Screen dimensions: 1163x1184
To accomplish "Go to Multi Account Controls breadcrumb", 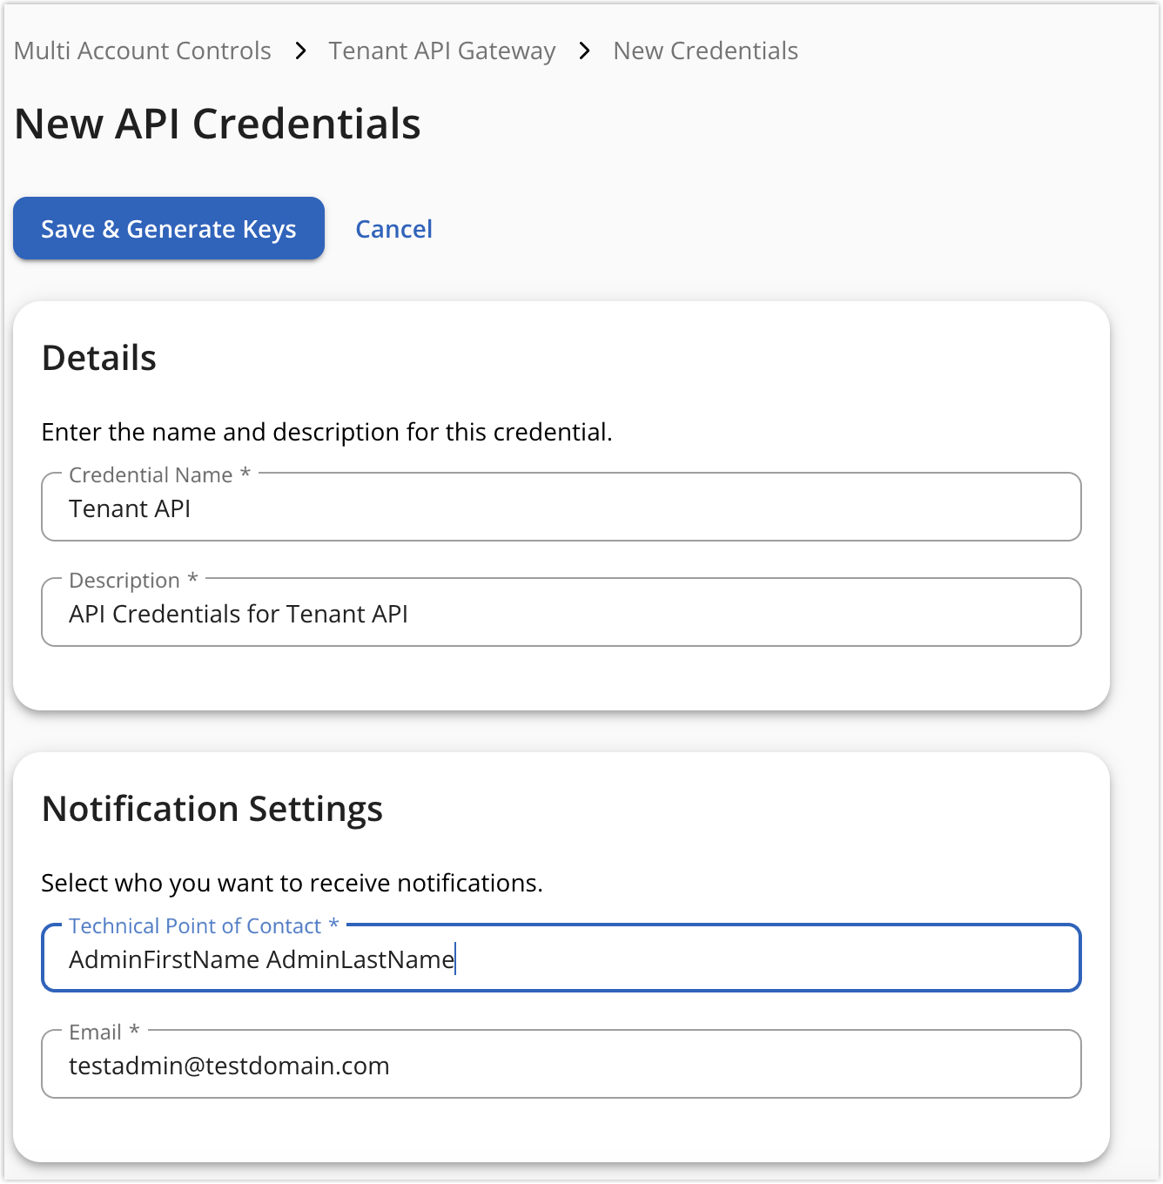I will tap(143, 51).
